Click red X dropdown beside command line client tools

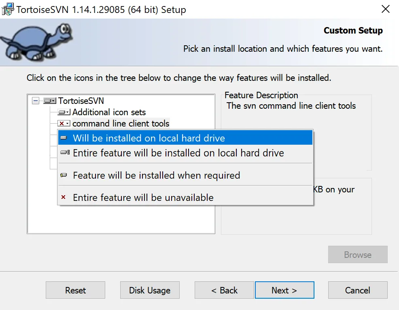(x=64, y=124)
